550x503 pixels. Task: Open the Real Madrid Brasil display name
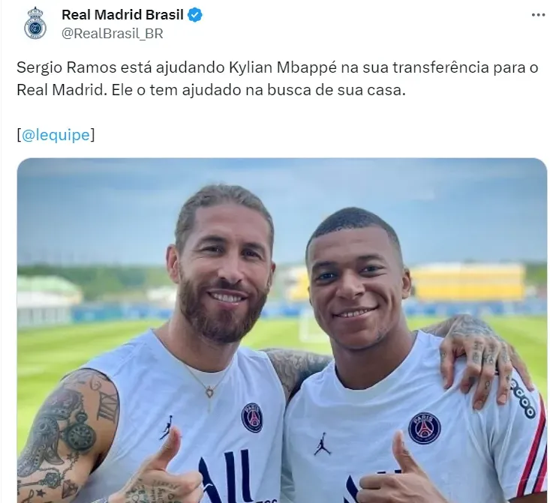pyautogui.click(x=122, y=15)
